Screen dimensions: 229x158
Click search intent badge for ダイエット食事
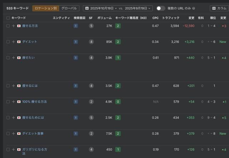click(75, 134)
